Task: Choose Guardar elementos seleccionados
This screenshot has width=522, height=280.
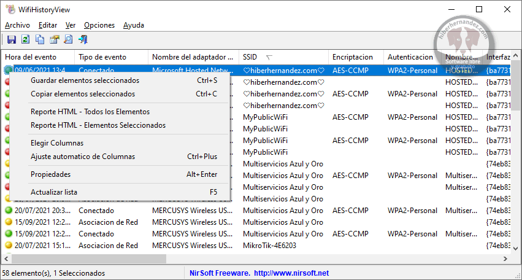Action: click(x=120, y=80)
